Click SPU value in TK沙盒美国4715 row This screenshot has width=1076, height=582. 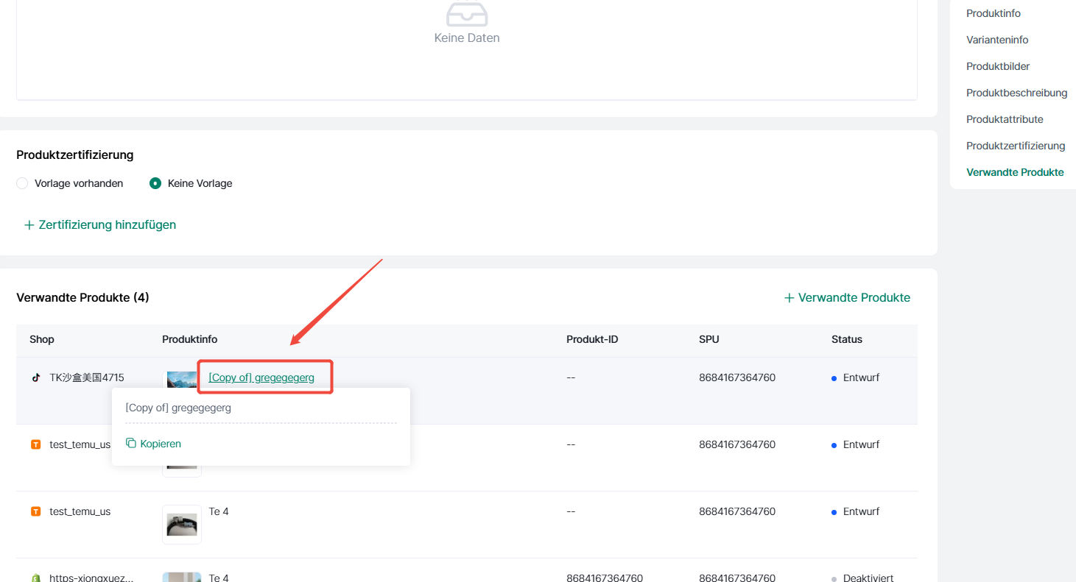pyautogui.click(x=737, y=377)
